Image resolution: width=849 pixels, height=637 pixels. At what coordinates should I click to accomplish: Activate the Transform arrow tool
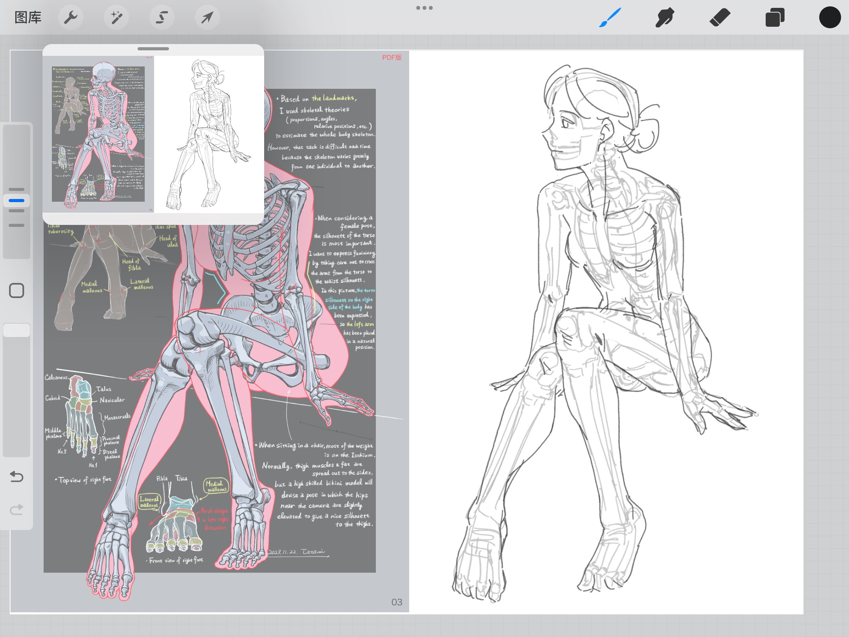click(208, 17)
